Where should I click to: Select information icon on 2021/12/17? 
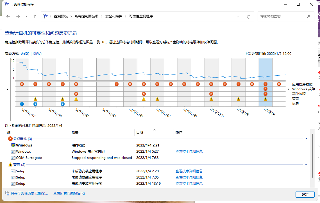pyautogui.click(x=22, y=104)
